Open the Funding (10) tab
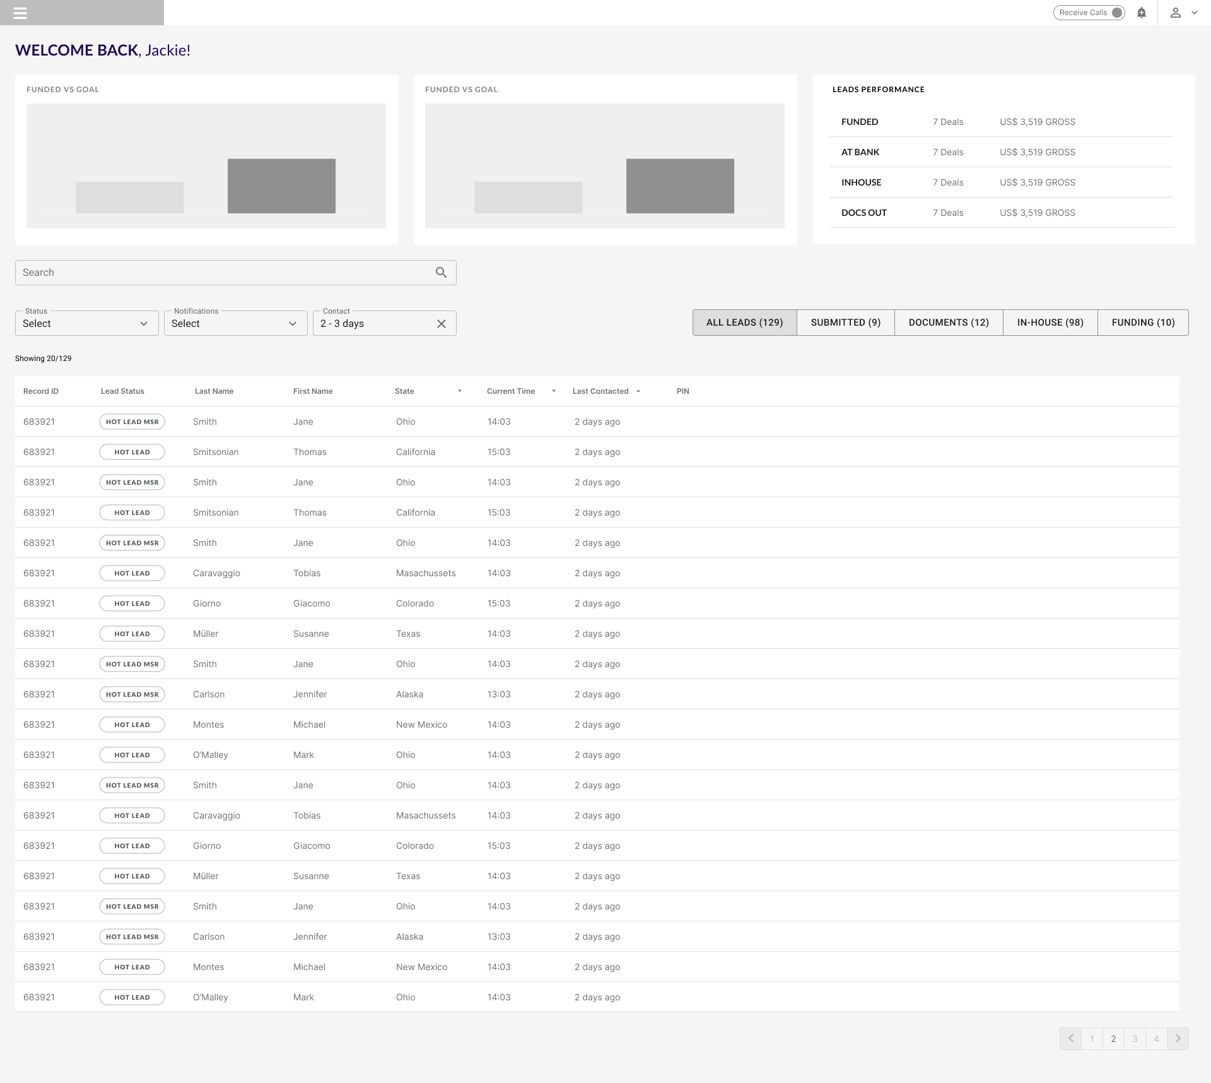 (x=1143, y=323)
